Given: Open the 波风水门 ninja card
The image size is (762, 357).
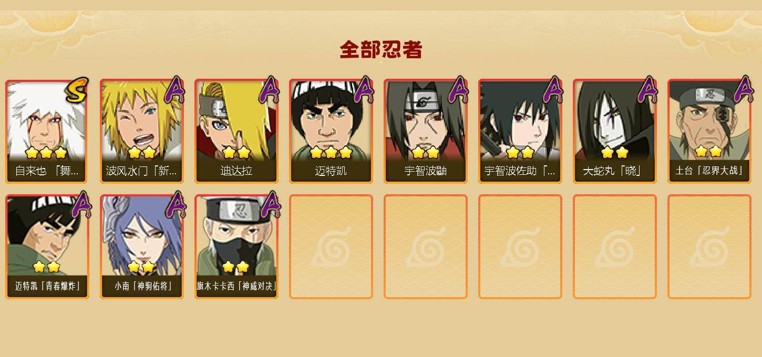Looking at the screenshot, I should coord(142,131).
